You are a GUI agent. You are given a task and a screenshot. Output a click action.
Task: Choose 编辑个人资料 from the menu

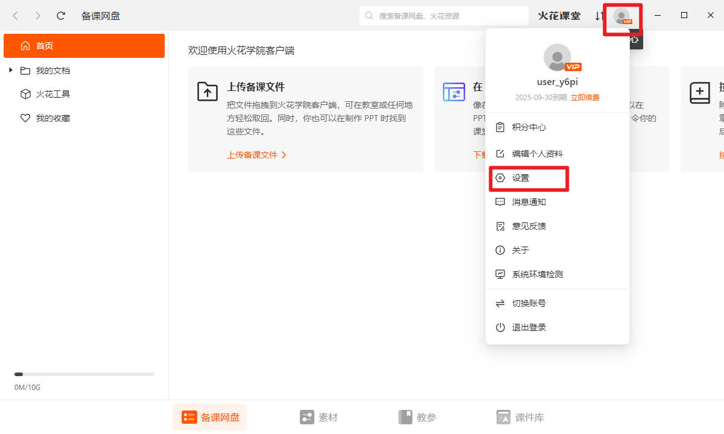(537, 154)
